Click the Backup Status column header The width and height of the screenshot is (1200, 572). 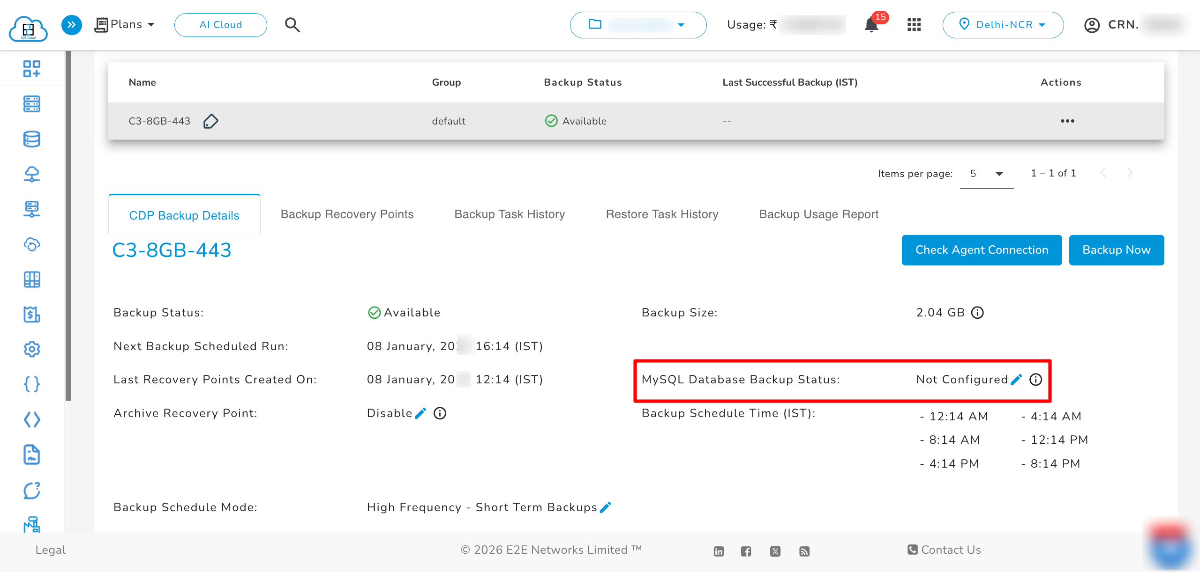click(583, 82)
